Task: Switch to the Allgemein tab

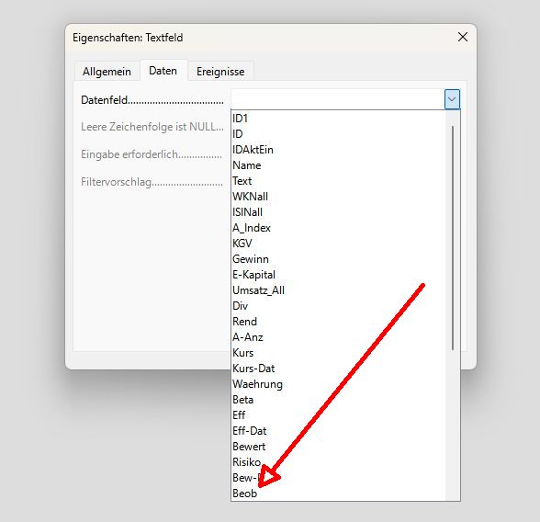Action: pyautogui.click(x=107, y=72)
